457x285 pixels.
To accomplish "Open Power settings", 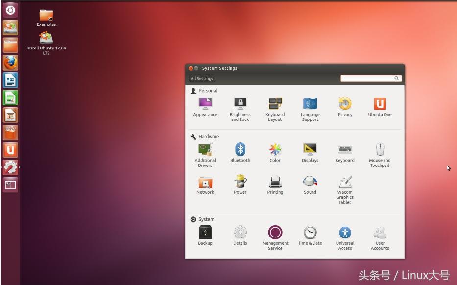I will (240, 185).
